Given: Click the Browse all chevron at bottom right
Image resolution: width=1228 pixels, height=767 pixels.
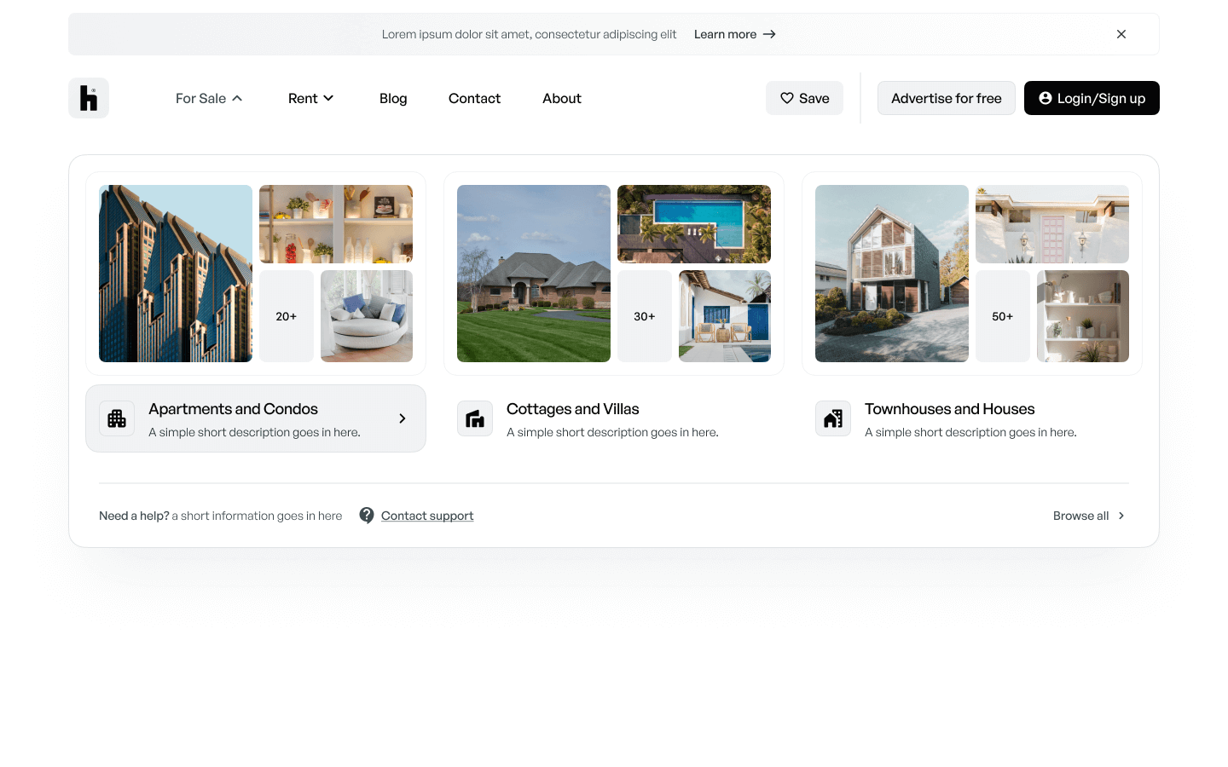Looking at the screenshot, I should [x=1121, y=516].
